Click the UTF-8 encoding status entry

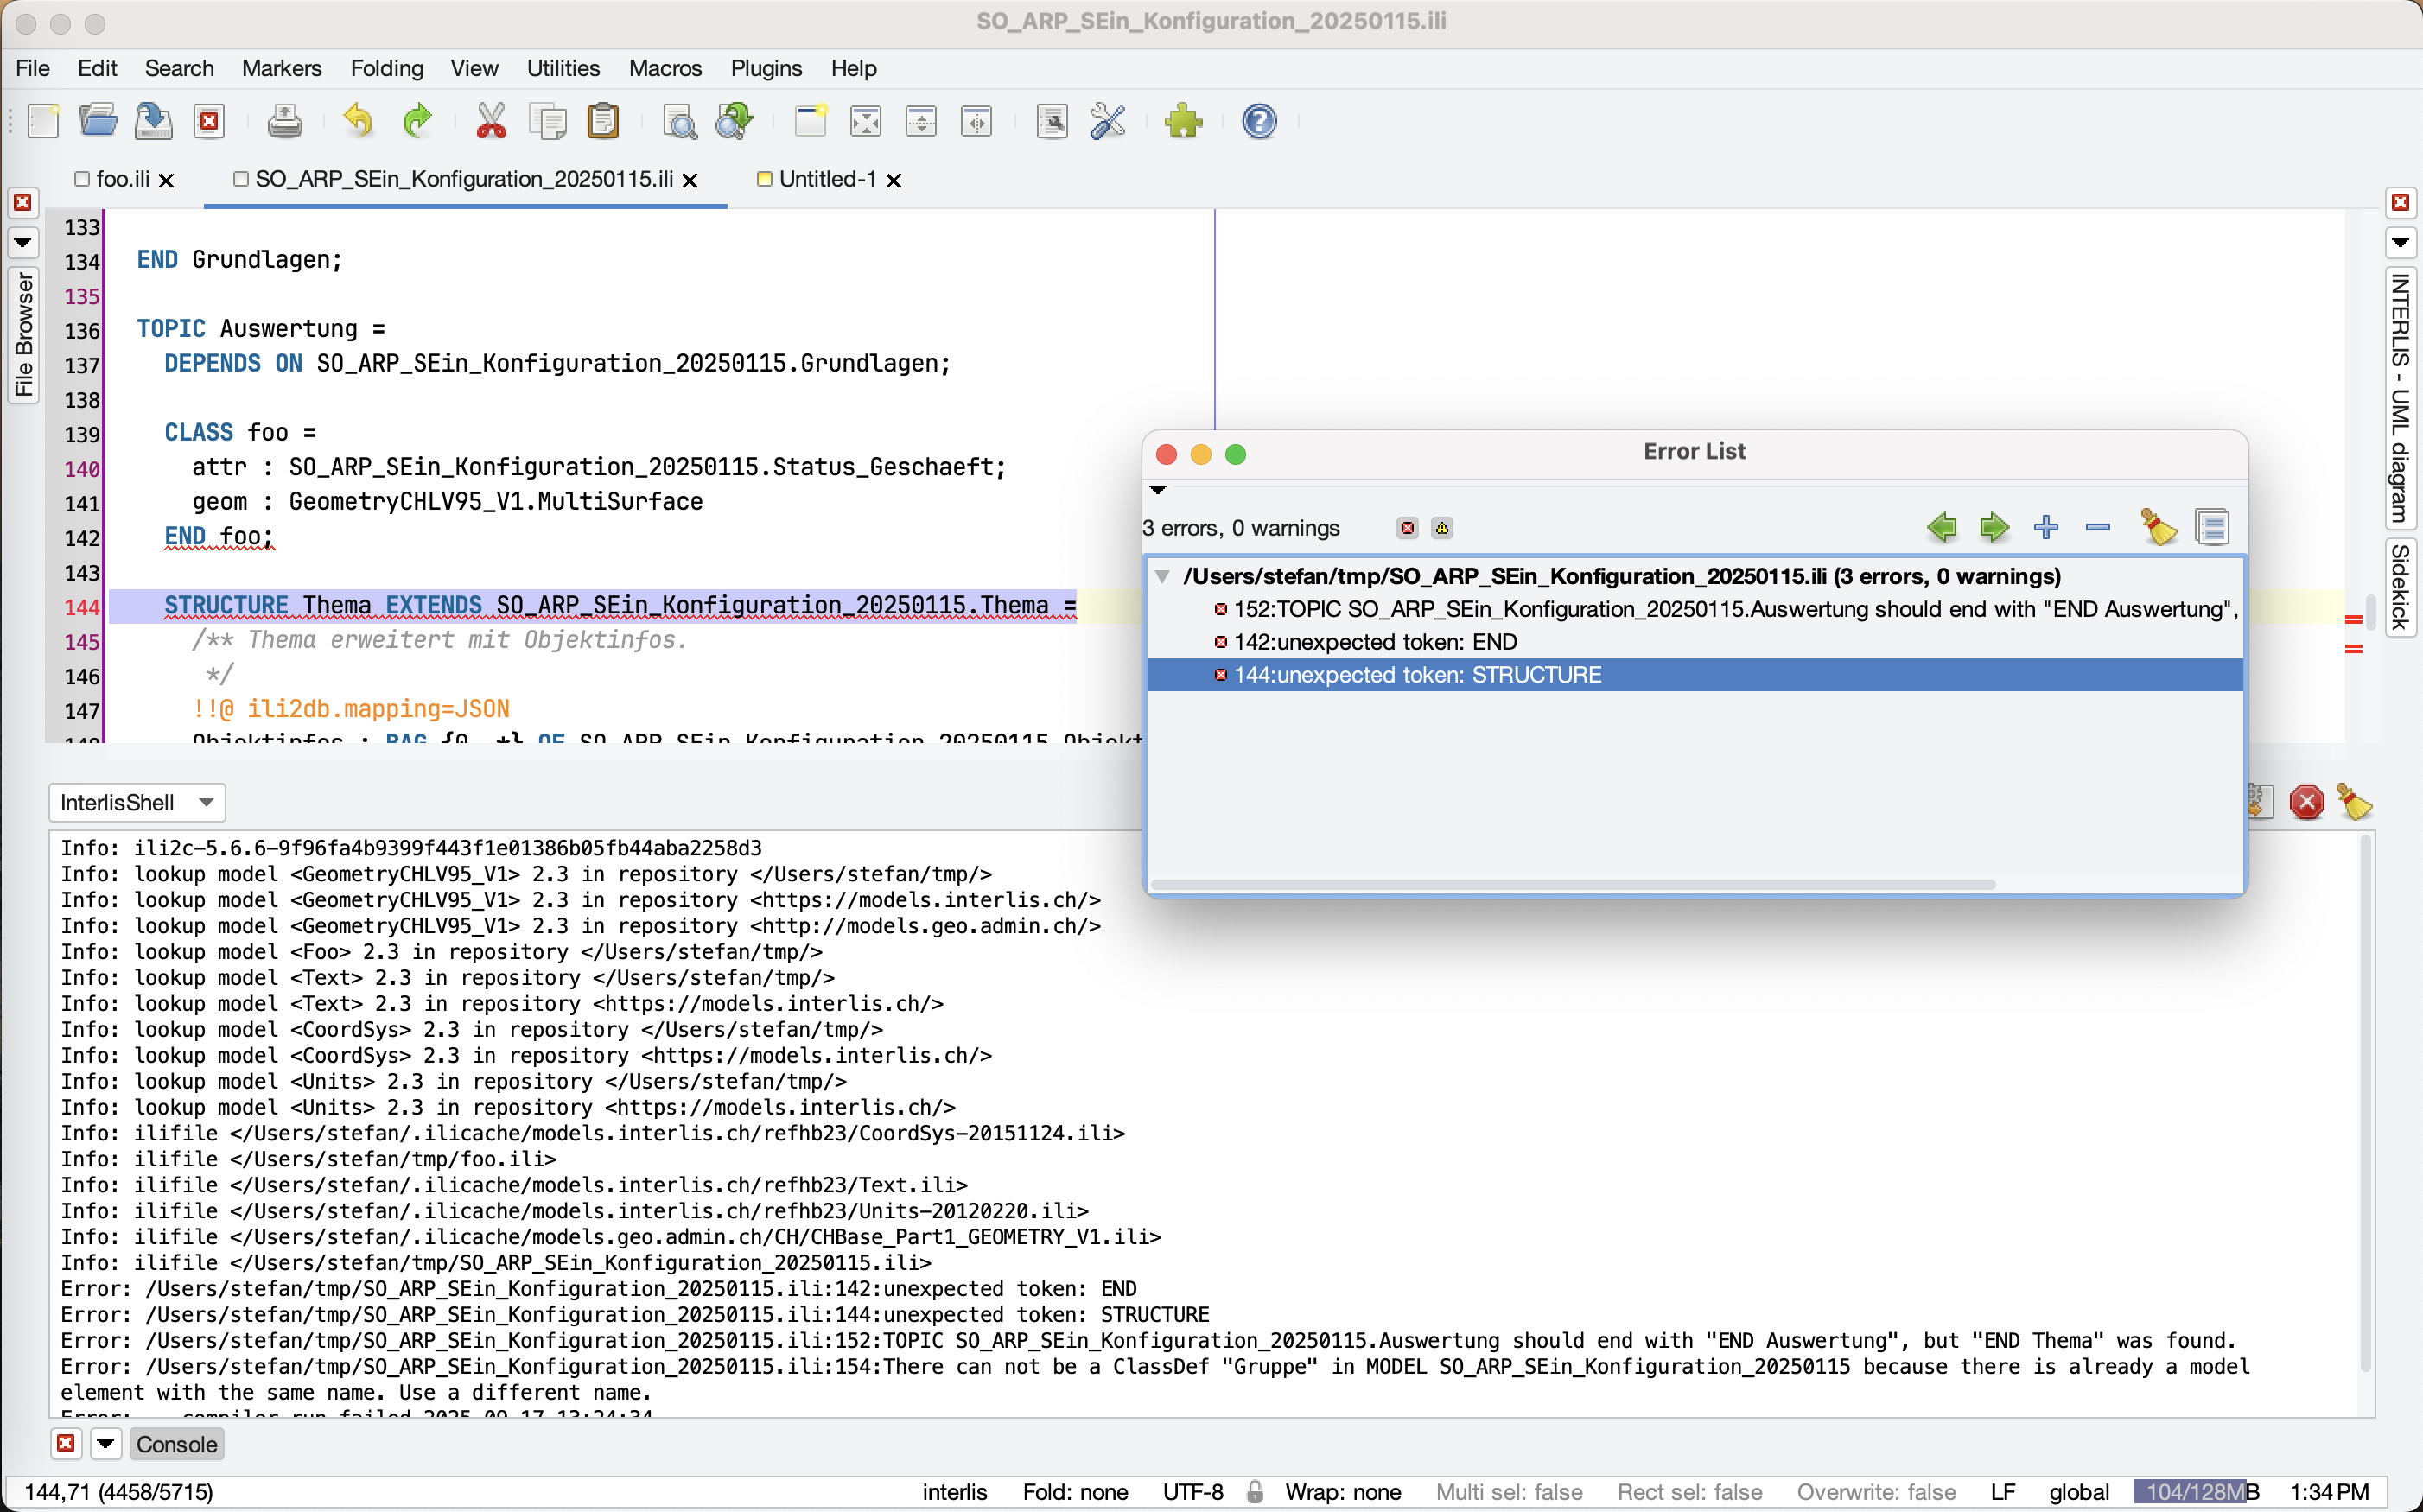coord(1193,1491)
